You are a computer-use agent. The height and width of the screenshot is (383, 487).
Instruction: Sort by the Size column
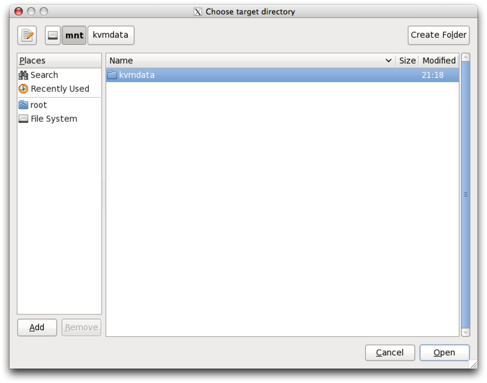pos(407,60)
